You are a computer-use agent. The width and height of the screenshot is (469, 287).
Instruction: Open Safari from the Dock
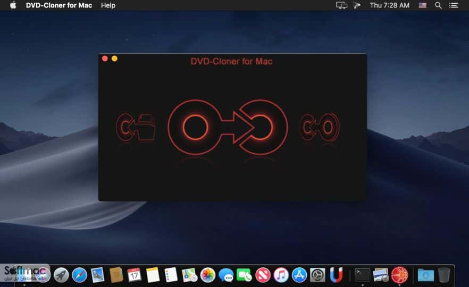click(x=79, y=275)
